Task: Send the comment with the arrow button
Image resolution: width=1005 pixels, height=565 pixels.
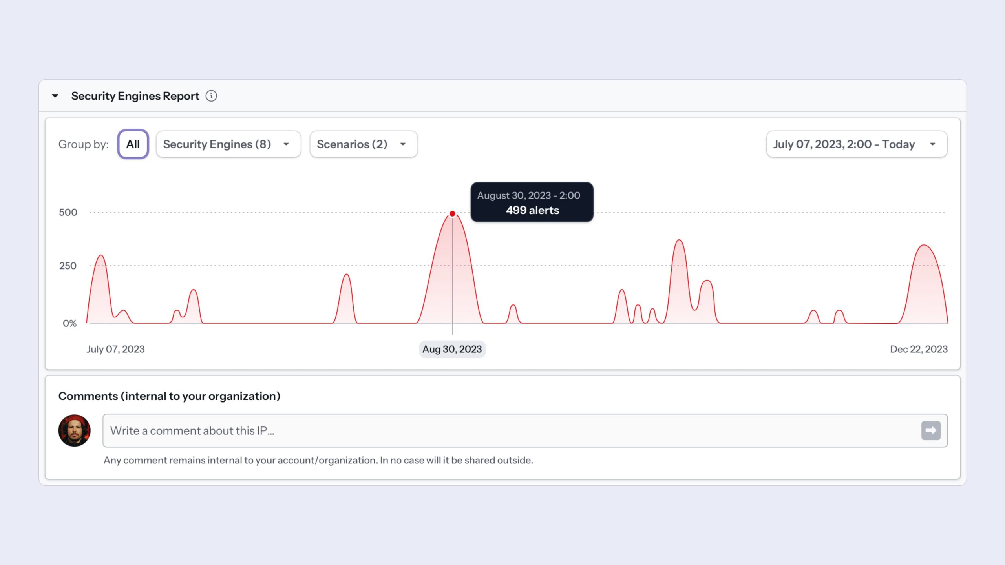Action: (x=931, y=430)
